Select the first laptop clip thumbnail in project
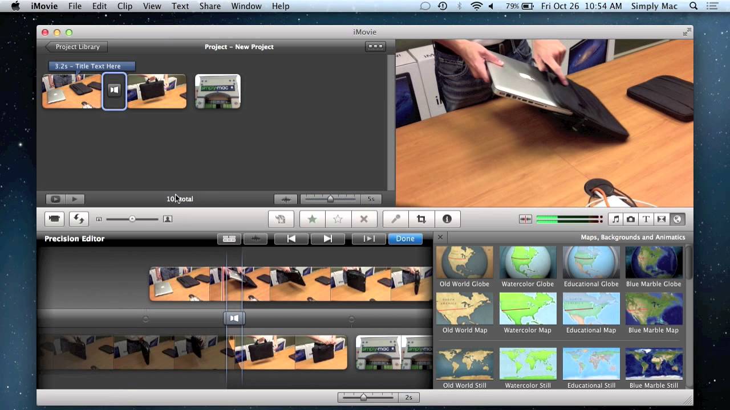 pyautogui.click(x=72, y=91)
